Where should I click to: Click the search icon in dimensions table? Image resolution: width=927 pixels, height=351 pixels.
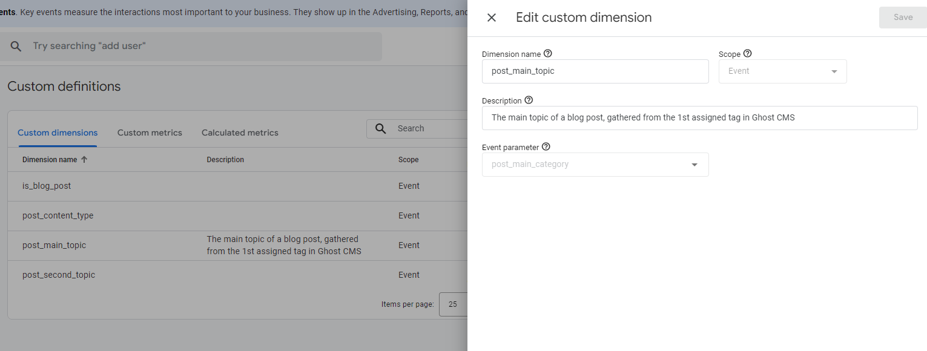pos(381,128)
